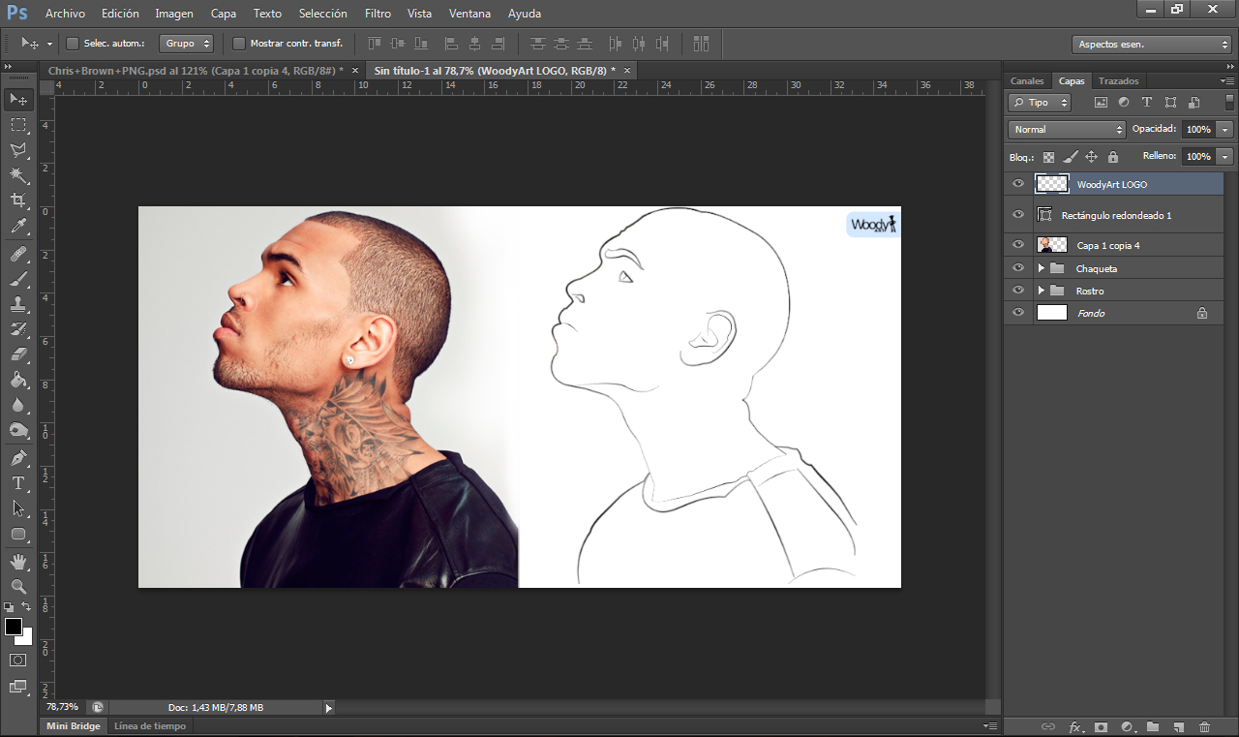Switch to the Trazados tab
1239x737 pixels.
[1118, 81]
